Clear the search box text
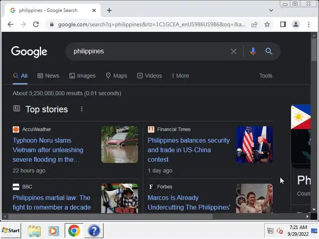Image resolution: width=319 pixels, height=239 pixels. (x=234, y=51)
